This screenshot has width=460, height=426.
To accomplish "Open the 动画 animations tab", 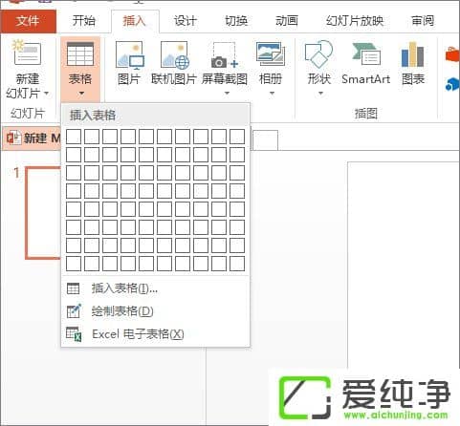I will [287, 21].
